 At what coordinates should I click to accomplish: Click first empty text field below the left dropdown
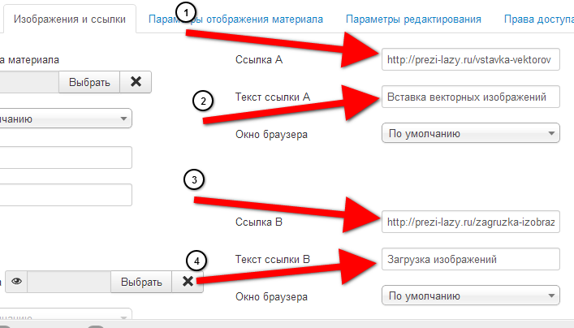[x=65, y=158]
